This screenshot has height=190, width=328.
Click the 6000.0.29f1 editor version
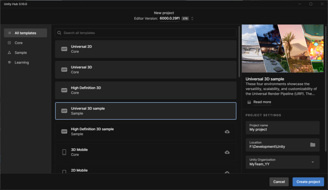click(x=169, y=18)
